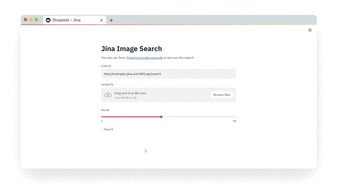
Task: Click the Endpoint label
Action: coord(106,66)
